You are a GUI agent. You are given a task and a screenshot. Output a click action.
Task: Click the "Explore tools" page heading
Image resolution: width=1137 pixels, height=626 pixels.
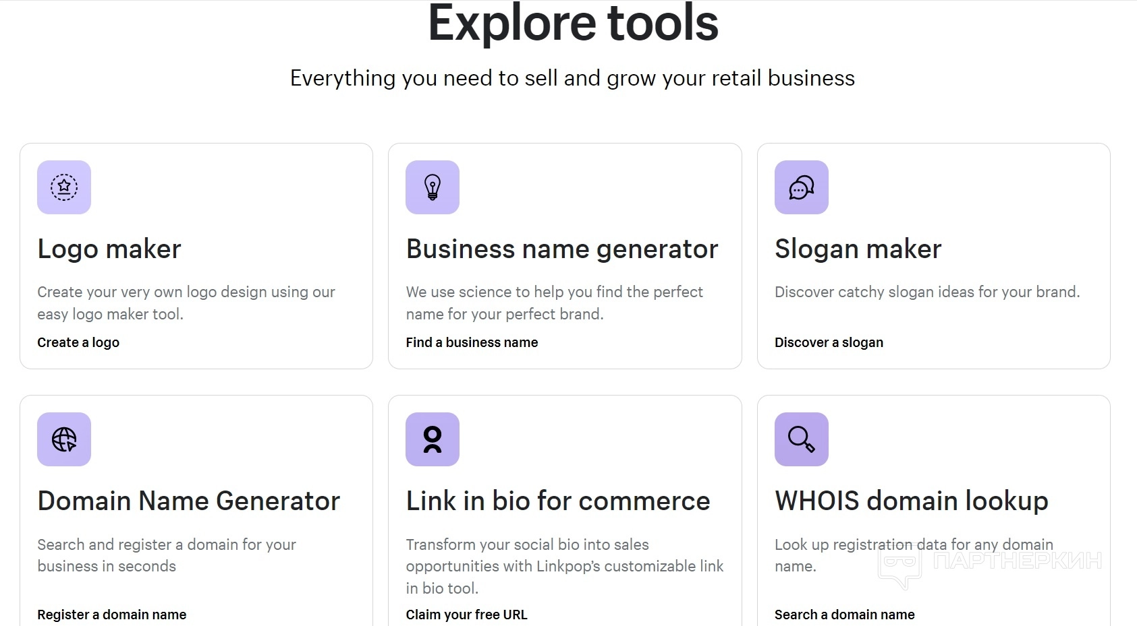pos(573,24)
